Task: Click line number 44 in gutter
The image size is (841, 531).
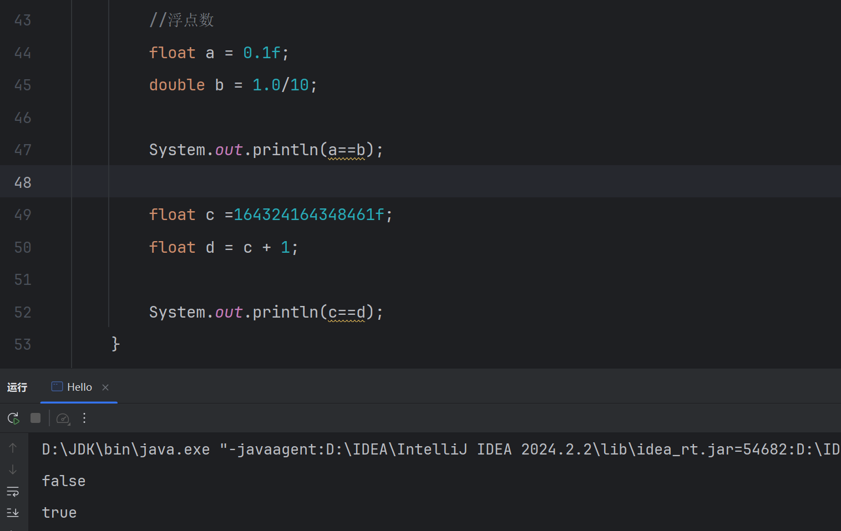Action: [x=23, y=53]
